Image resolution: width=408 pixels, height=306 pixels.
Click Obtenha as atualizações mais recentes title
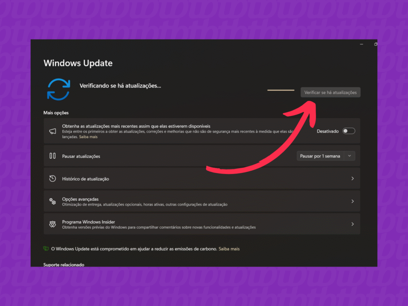pos(136,126)
